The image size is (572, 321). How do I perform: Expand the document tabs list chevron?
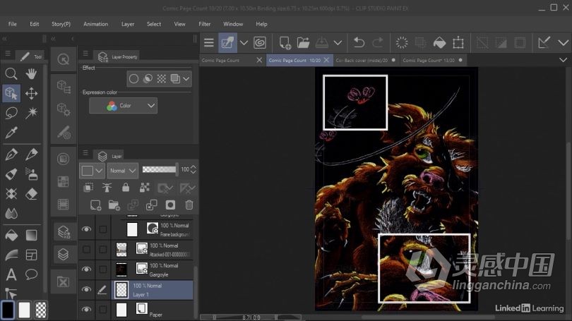[x=564, y=60]
